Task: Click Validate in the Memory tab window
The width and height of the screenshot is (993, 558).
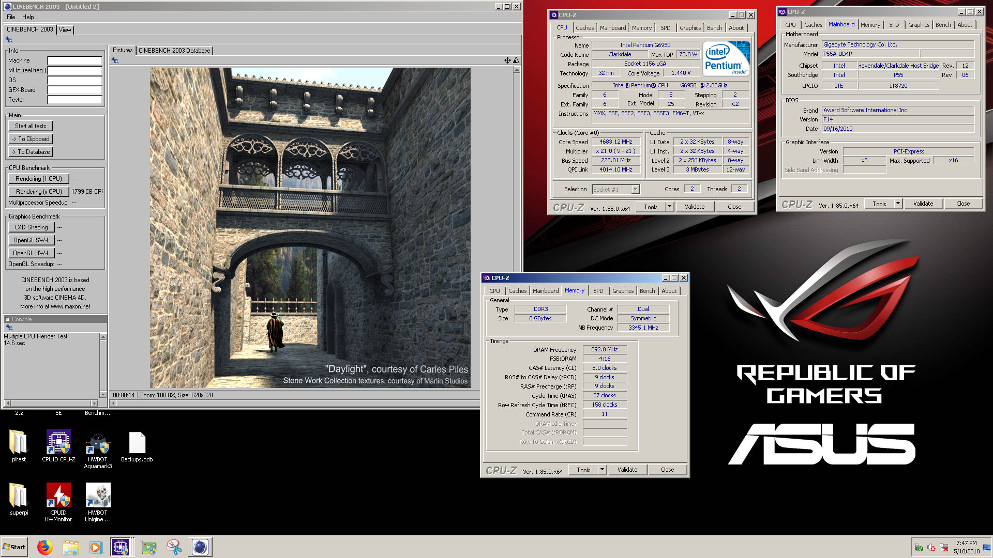Action: [627, 470]
